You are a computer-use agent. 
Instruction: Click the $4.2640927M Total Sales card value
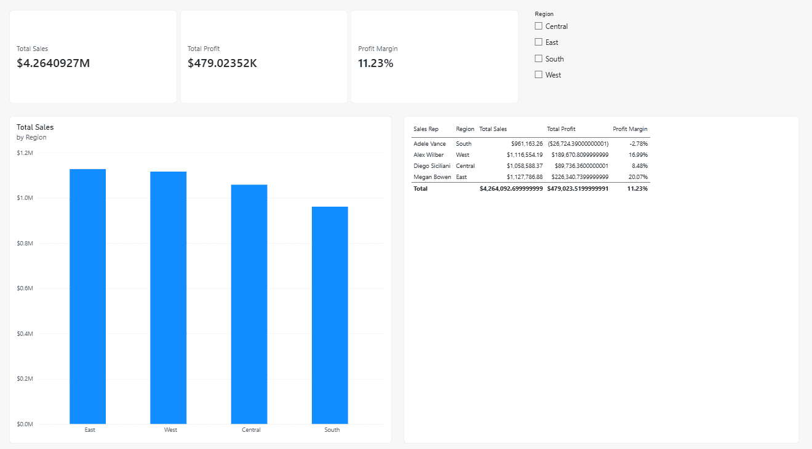(53, 63)
